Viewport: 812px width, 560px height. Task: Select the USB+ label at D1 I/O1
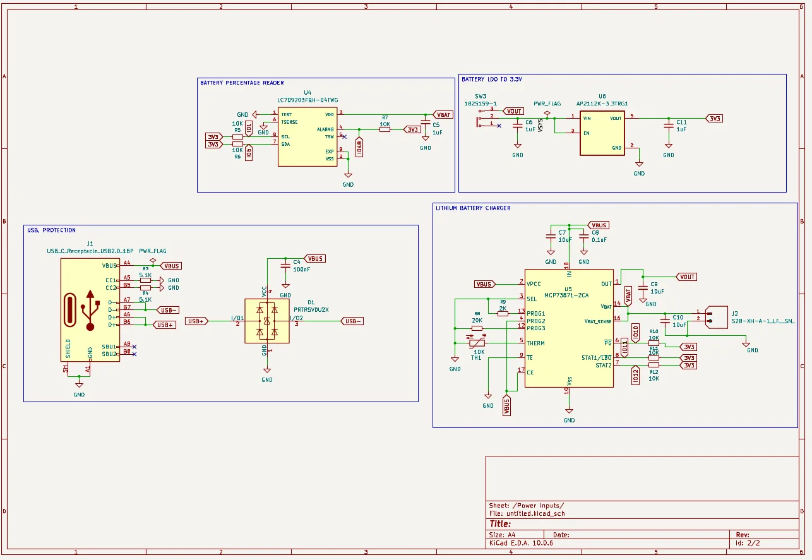[x=196, y=321]
